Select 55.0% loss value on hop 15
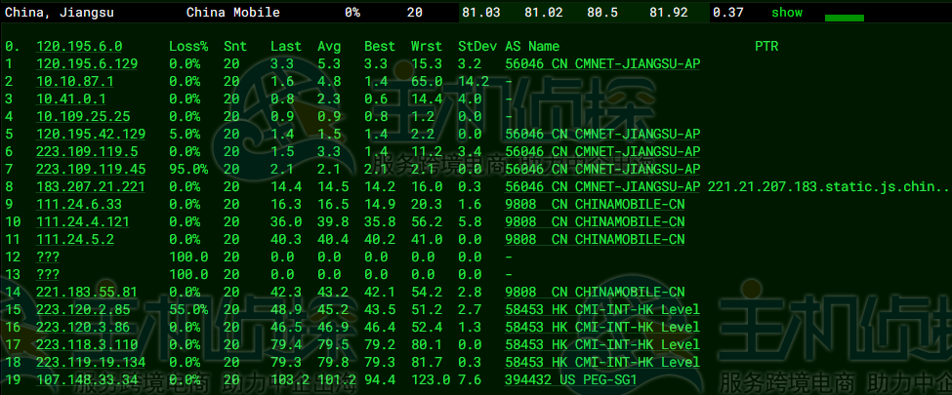This screenshot has width=952, height=395. click(188, 310)
